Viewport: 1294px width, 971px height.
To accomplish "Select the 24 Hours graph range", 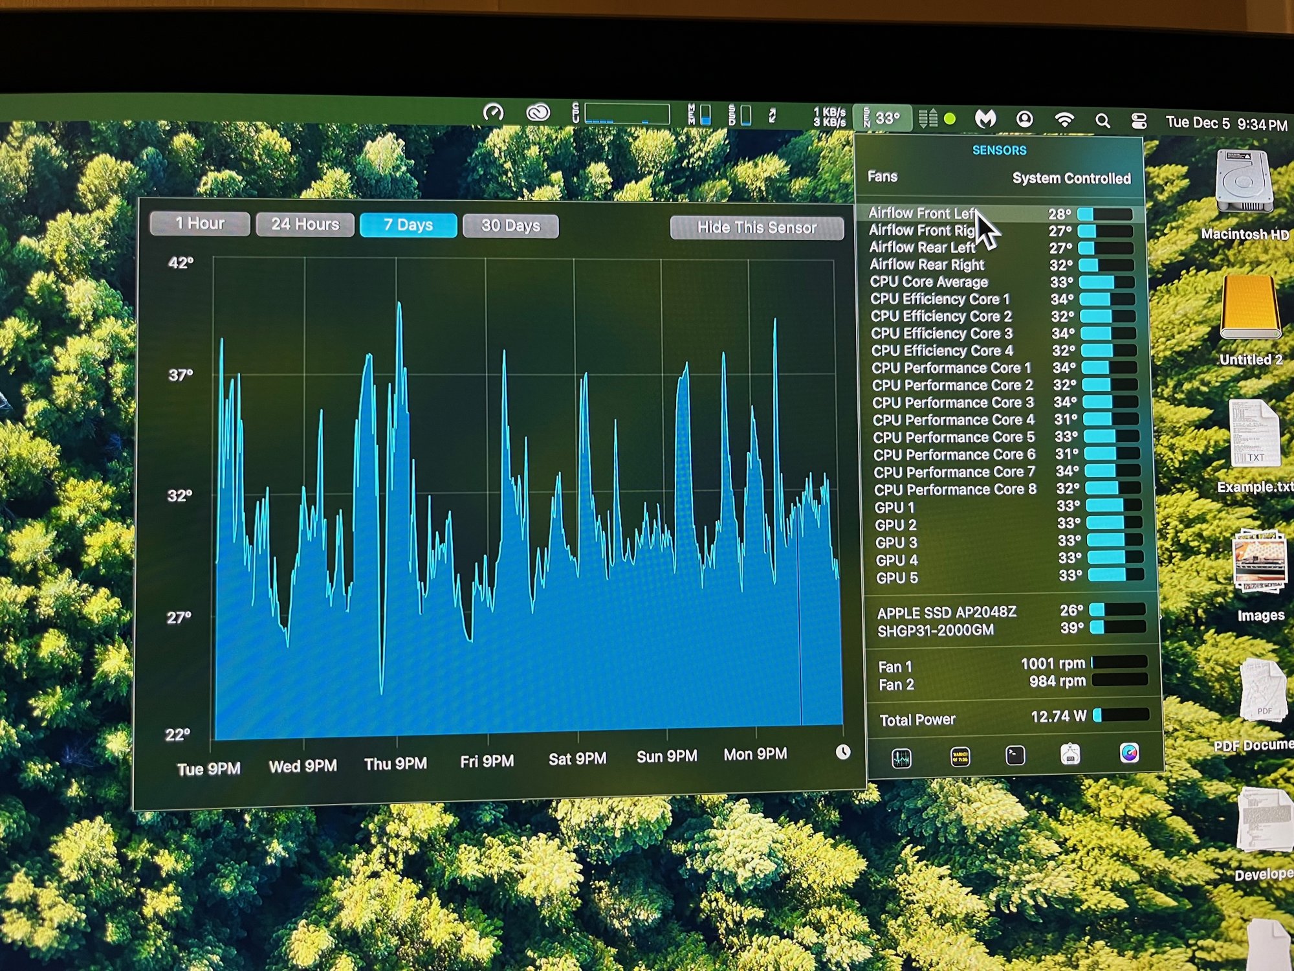I will click(x=305, y=225).
